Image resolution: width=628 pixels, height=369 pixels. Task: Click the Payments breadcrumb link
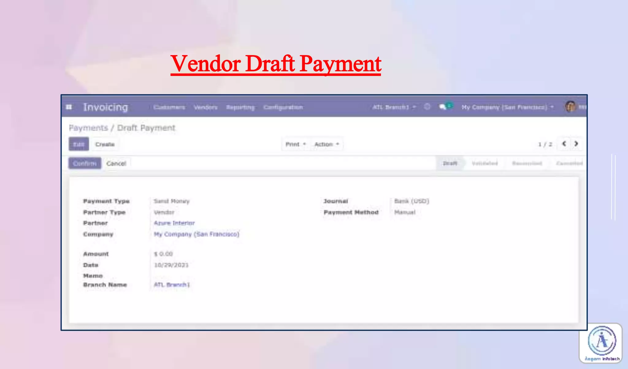click(x=88, y=128)
